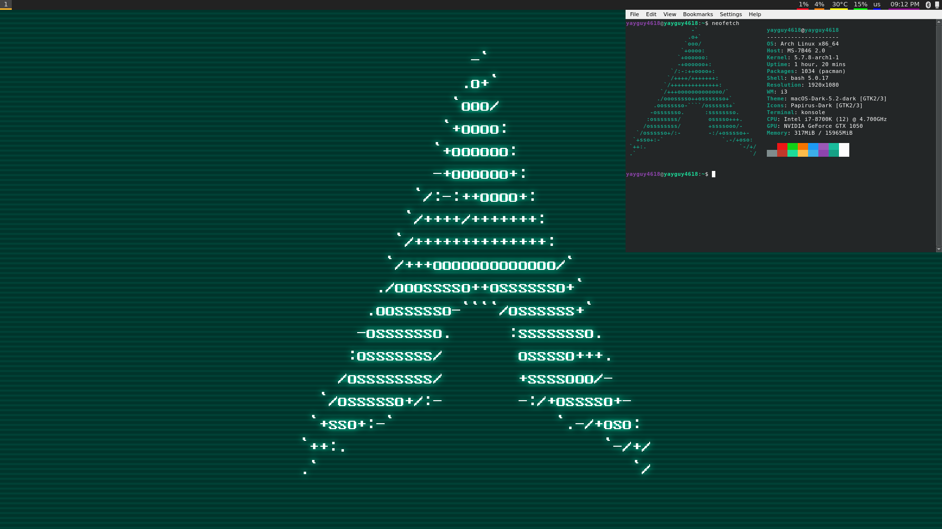Click the 30°C temperature indicator
Viewport: 942px width, 529px height.
839,4
